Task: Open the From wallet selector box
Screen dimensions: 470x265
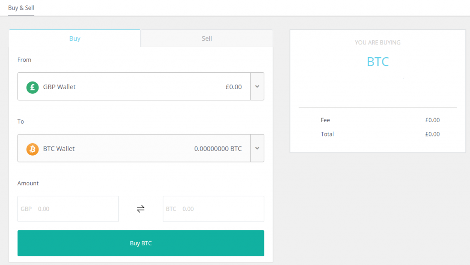Action: click(140, 87)
